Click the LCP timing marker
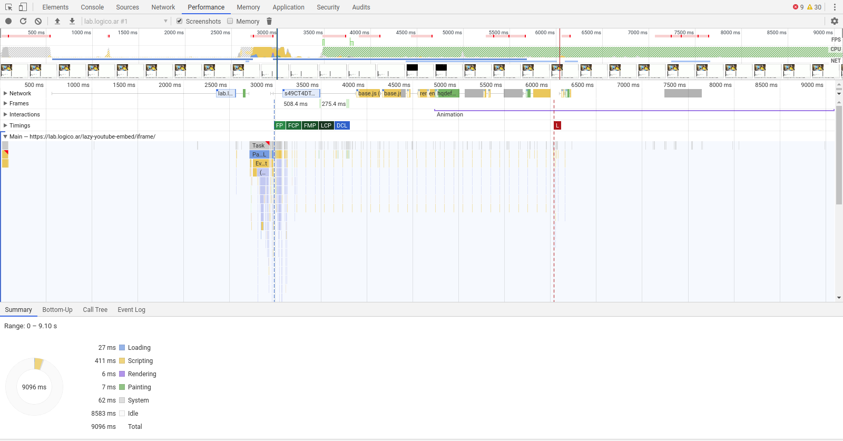The width and height of the screenshot is (843, 441). pyautogui.click(x=326, y=125)
